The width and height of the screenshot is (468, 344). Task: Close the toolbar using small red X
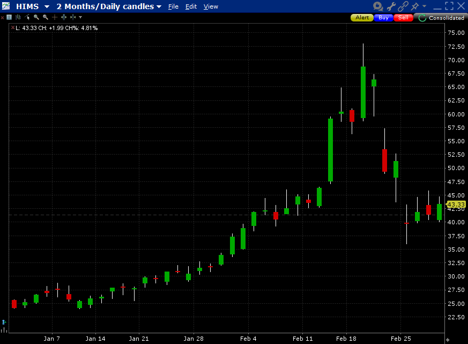click(2, 18)
